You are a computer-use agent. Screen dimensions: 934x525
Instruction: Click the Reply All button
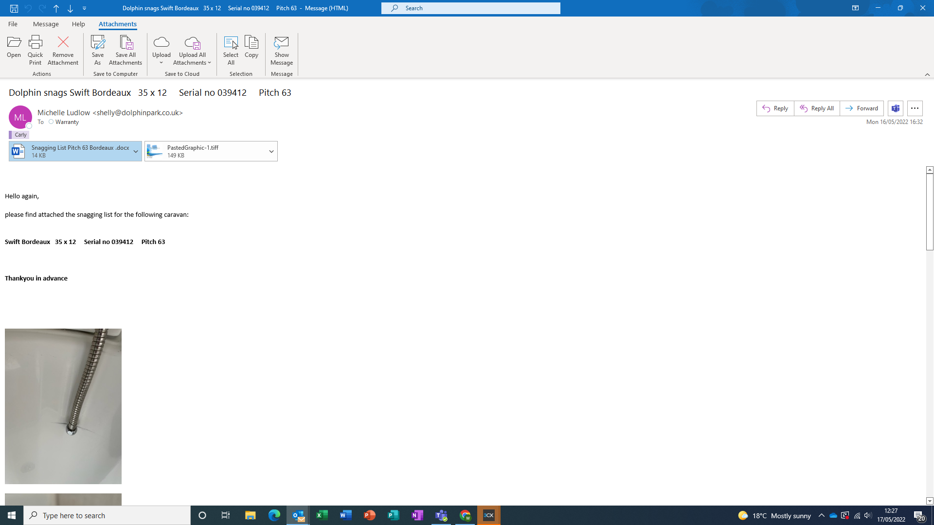(817, 108)
